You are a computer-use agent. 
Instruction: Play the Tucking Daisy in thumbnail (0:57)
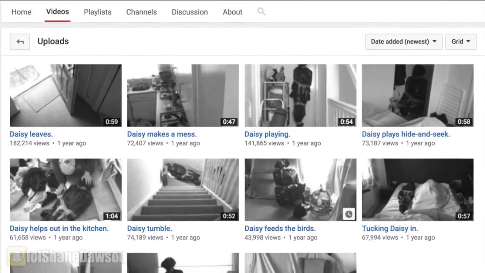418,189
